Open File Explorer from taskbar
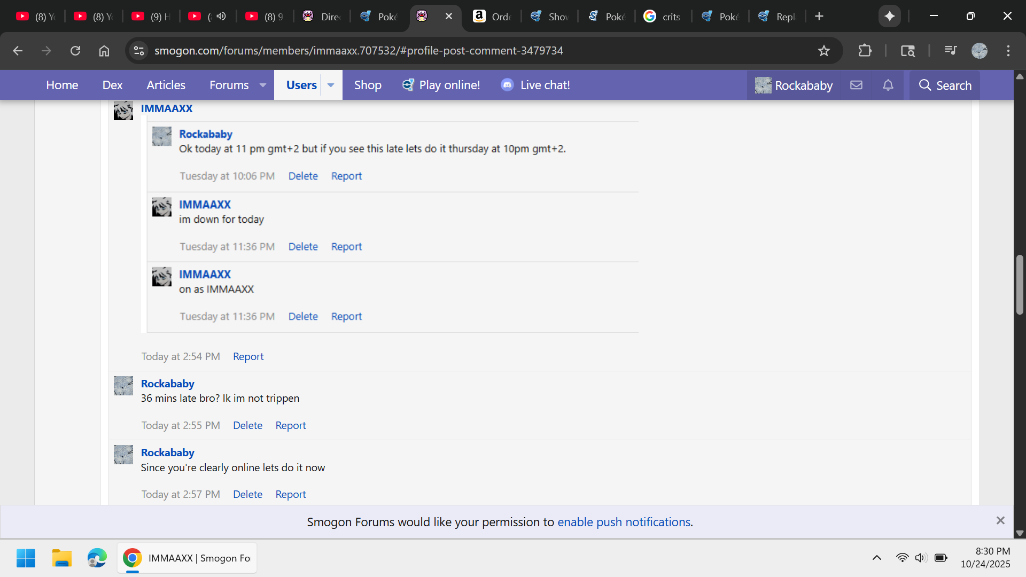The image size is (1026, 577). click(61, 558)
